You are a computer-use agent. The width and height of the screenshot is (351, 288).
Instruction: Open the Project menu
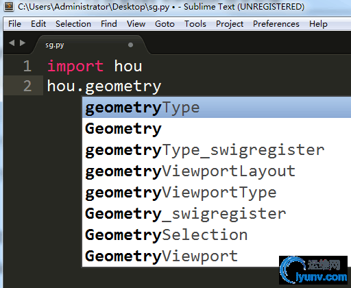[230, 24]
